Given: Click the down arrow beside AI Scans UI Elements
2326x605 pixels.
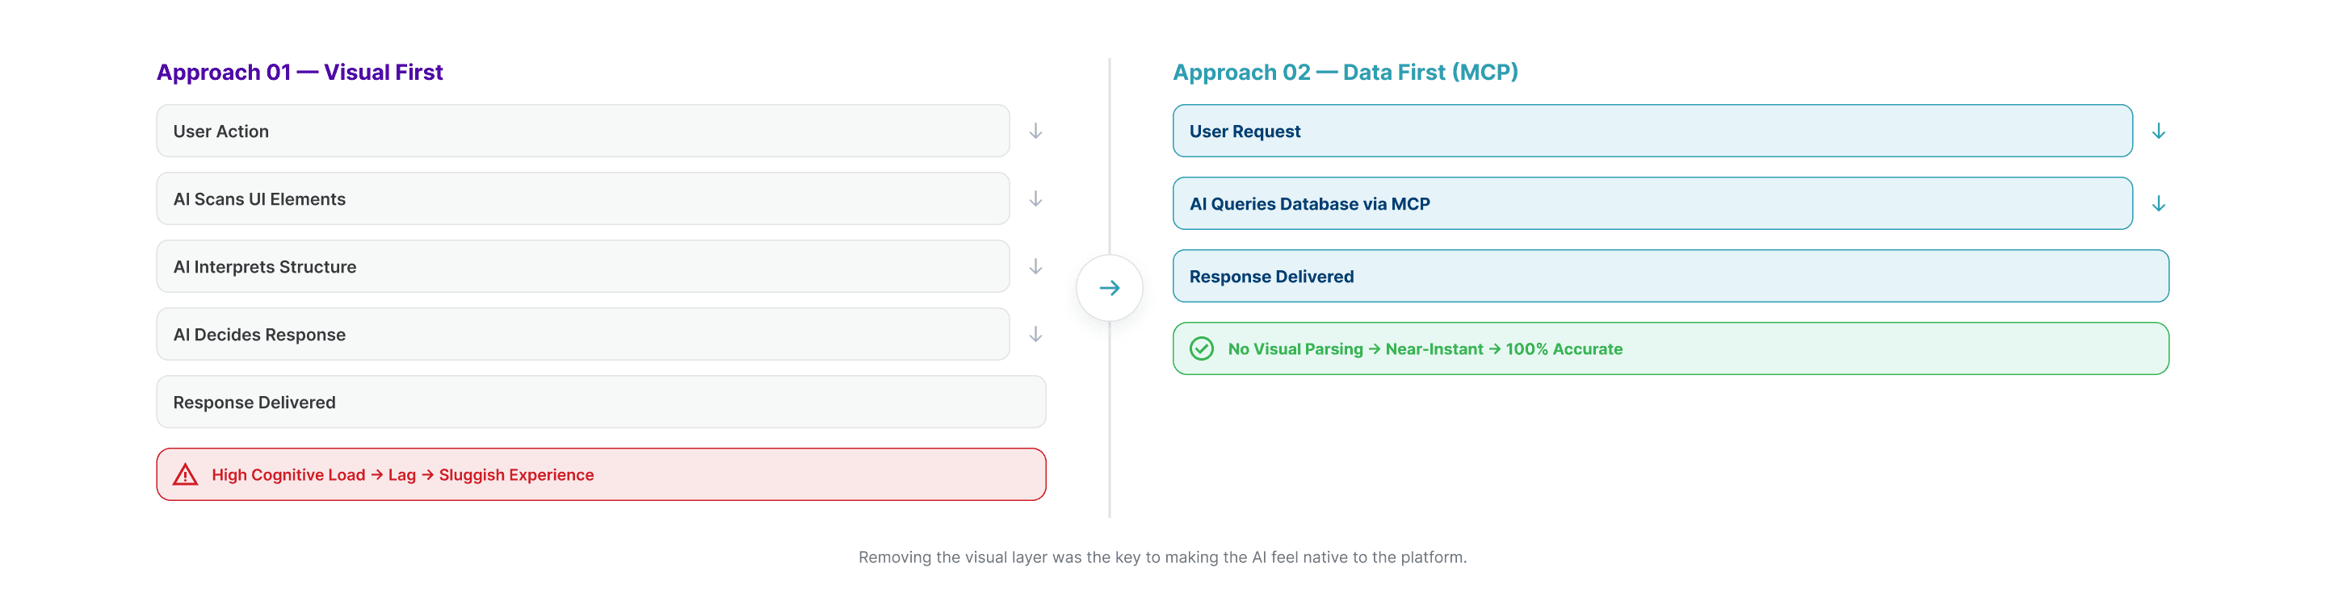Looking at the screenshot, I should pos(1035,199).
